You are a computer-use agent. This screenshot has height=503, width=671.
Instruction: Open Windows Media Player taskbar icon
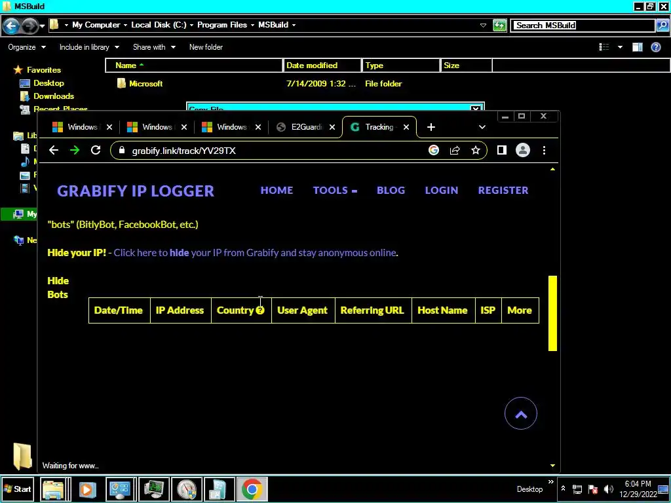(x=87, y=489)
